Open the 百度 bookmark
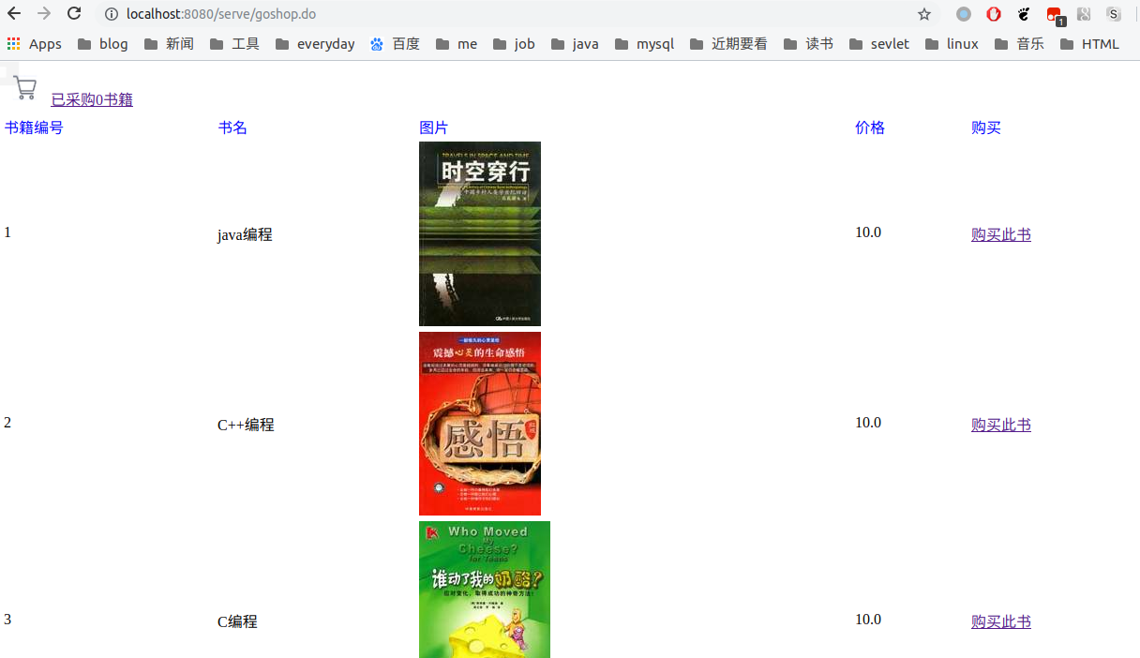The width and height of the screenshot is (1140, 658). [395, 44]
